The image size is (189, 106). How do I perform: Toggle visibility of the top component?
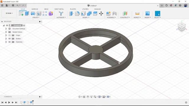click(7, 25)
